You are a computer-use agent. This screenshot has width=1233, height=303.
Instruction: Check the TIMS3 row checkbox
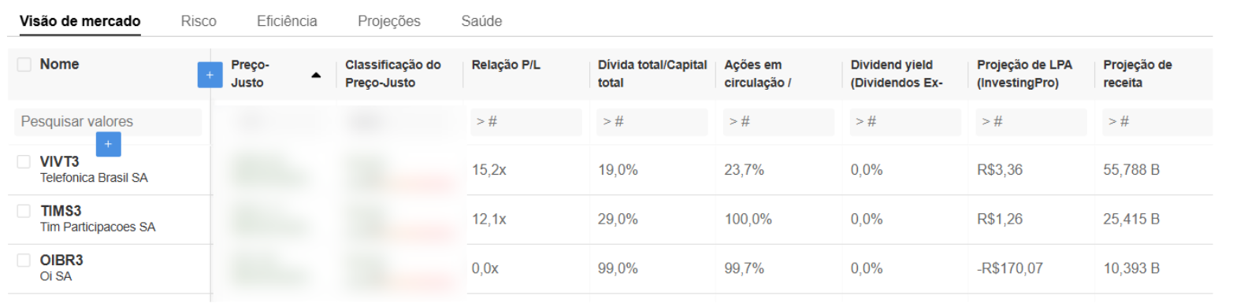(24, 211)
